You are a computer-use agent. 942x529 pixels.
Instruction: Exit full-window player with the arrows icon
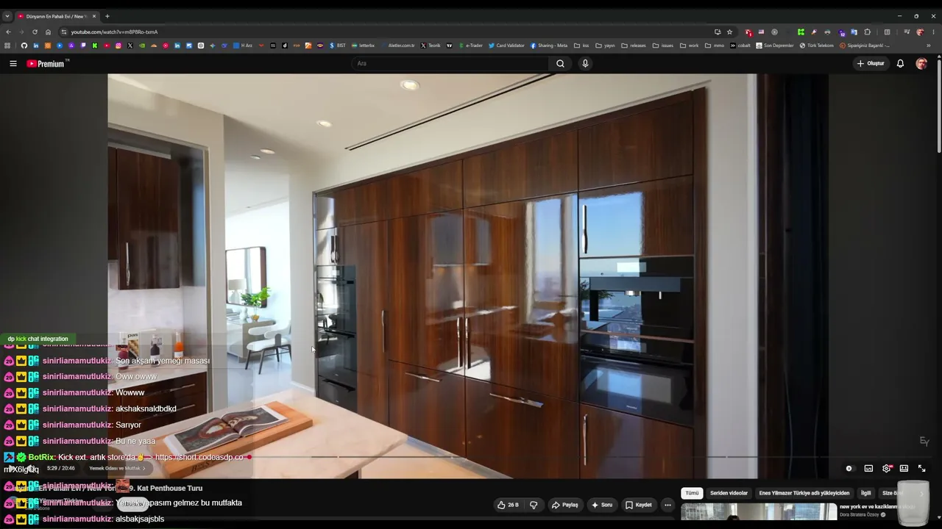(x=921, y=468)
